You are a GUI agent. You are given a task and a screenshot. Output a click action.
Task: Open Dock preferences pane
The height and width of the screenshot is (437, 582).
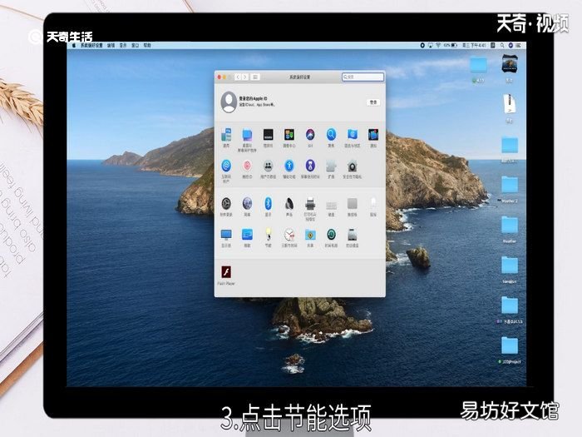[268, 135]
